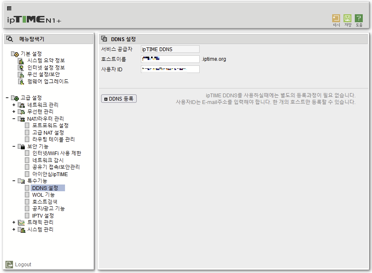
Task: Click the Logout door icon
Action: pyautogui.click(x=9, y=265)
